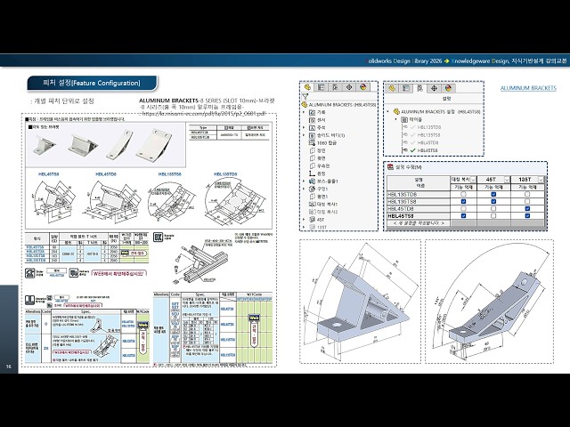Select the 원점 origin icon
This screenshot has height=427, width=570.
pyautogui.click(x=312, y=173)
